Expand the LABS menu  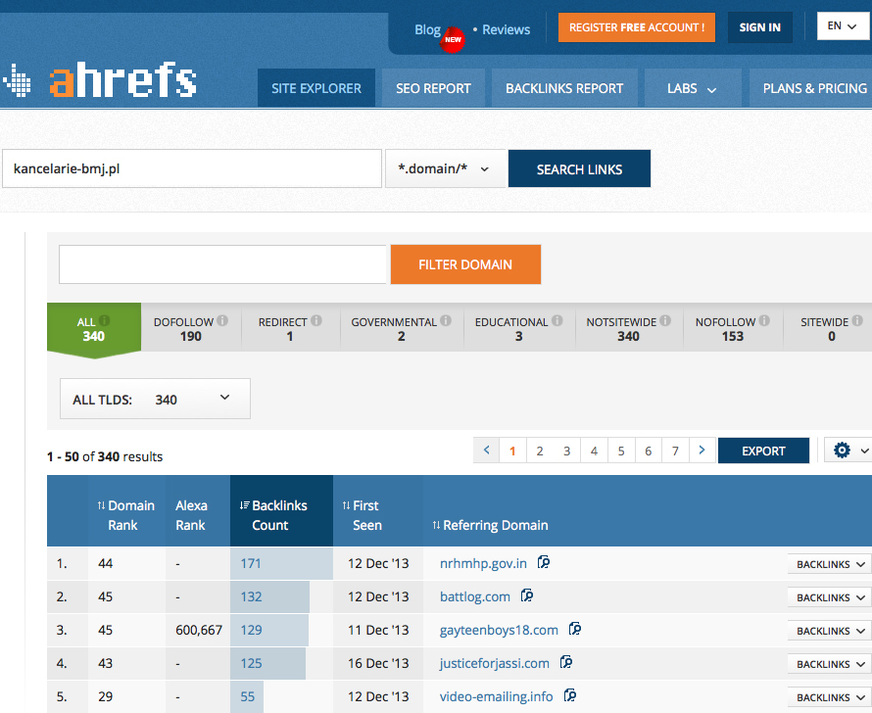[692, 88]
